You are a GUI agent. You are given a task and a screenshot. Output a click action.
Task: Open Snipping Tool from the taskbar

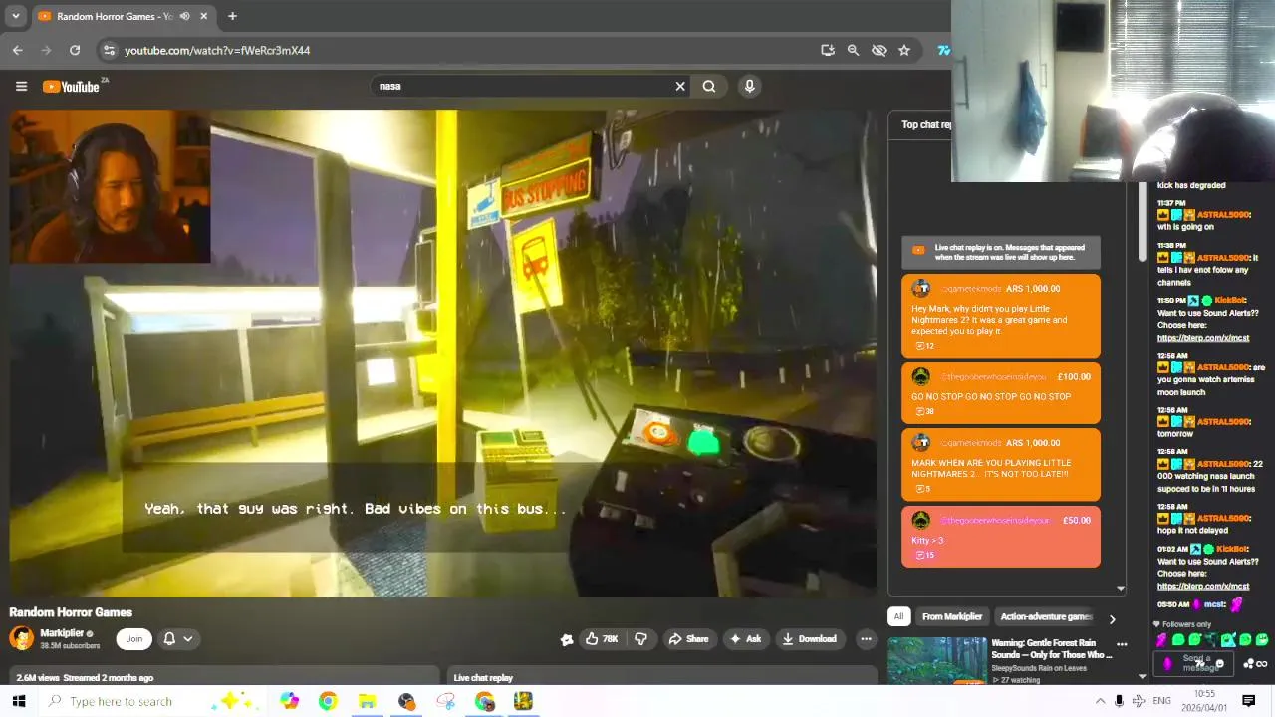(x=445, y=701)
